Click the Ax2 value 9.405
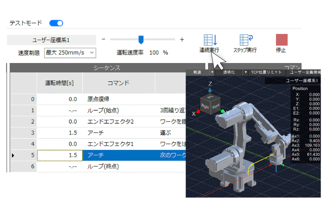 pos(315,141)
